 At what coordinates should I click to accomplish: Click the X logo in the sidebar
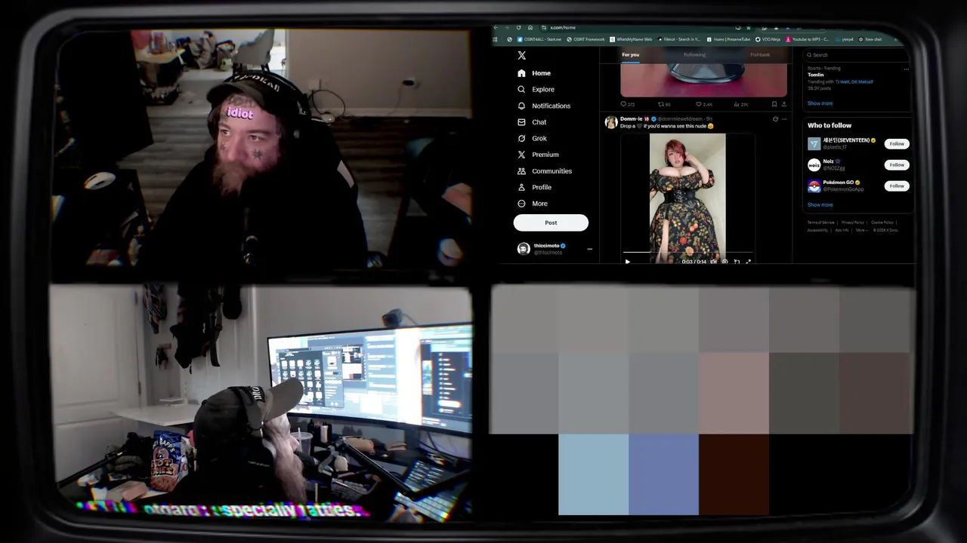521,55
